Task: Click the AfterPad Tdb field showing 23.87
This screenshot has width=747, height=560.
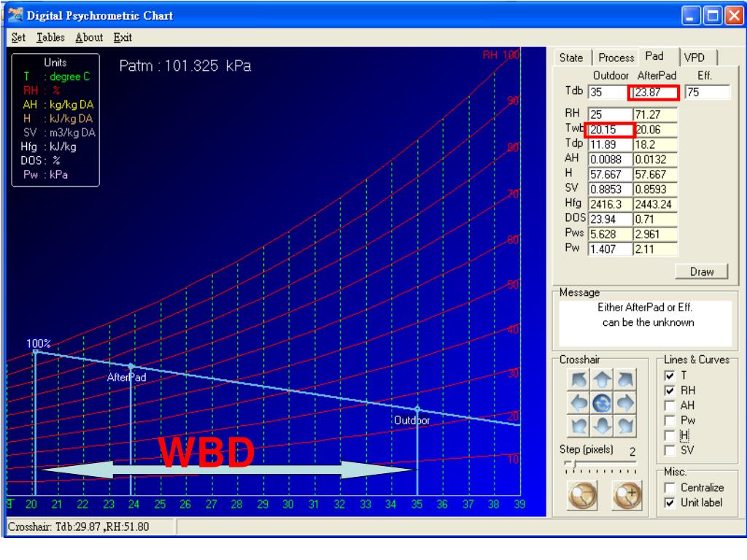Action: click(x=655, y=93)
